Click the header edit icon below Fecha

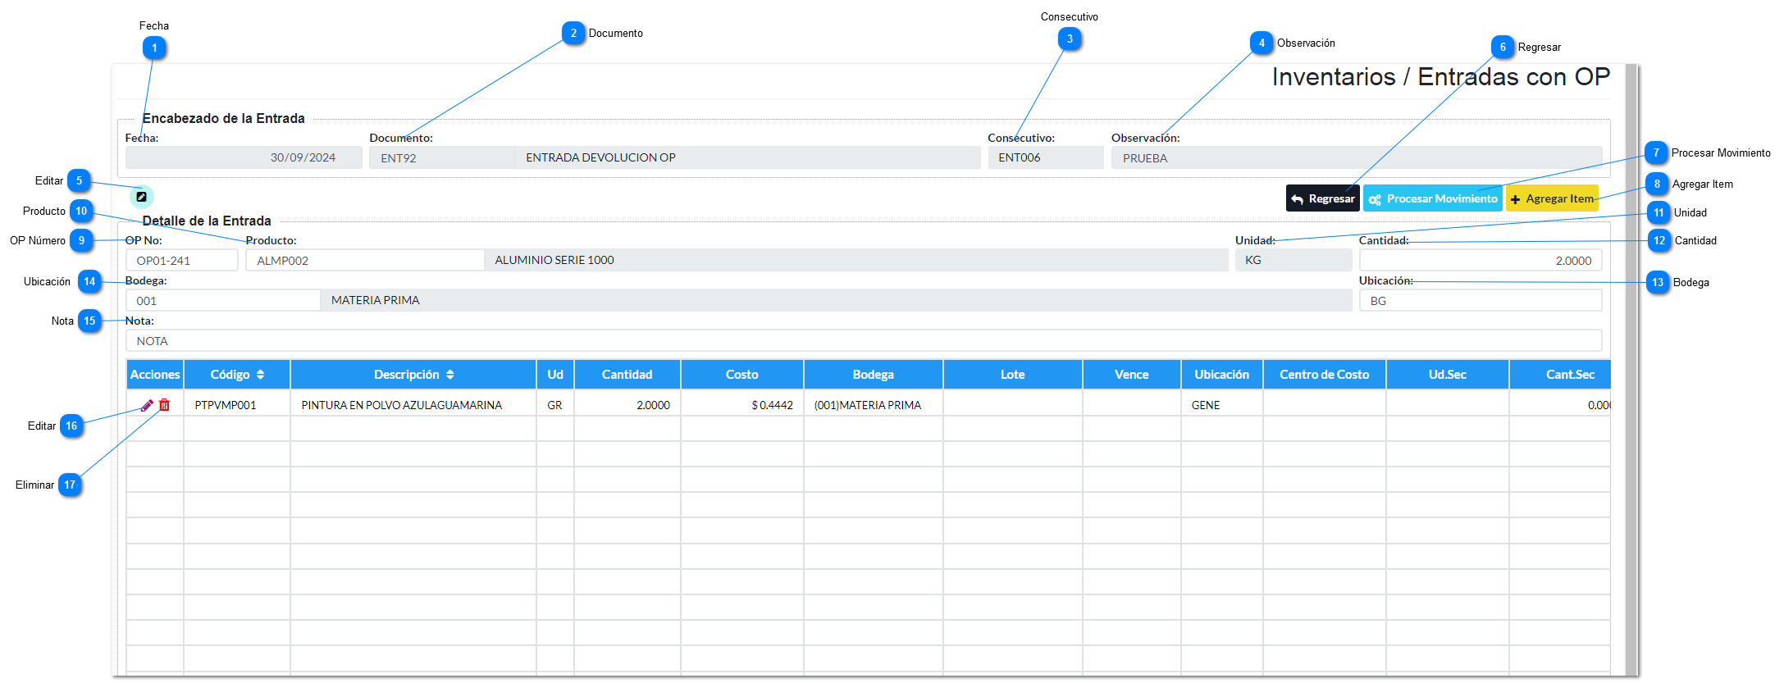pos(141,197)
